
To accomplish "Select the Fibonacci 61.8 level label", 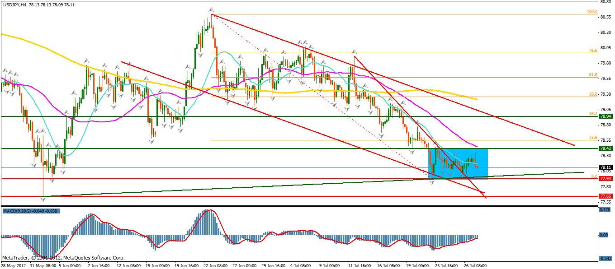I will click(x=593, y=75).
